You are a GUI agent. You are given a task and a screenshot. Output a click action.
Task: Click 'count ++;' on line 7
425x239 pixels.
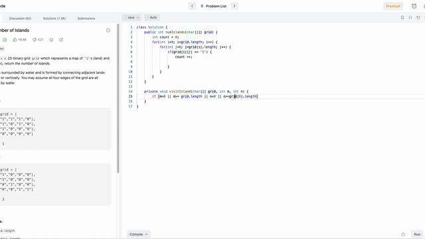183,57
